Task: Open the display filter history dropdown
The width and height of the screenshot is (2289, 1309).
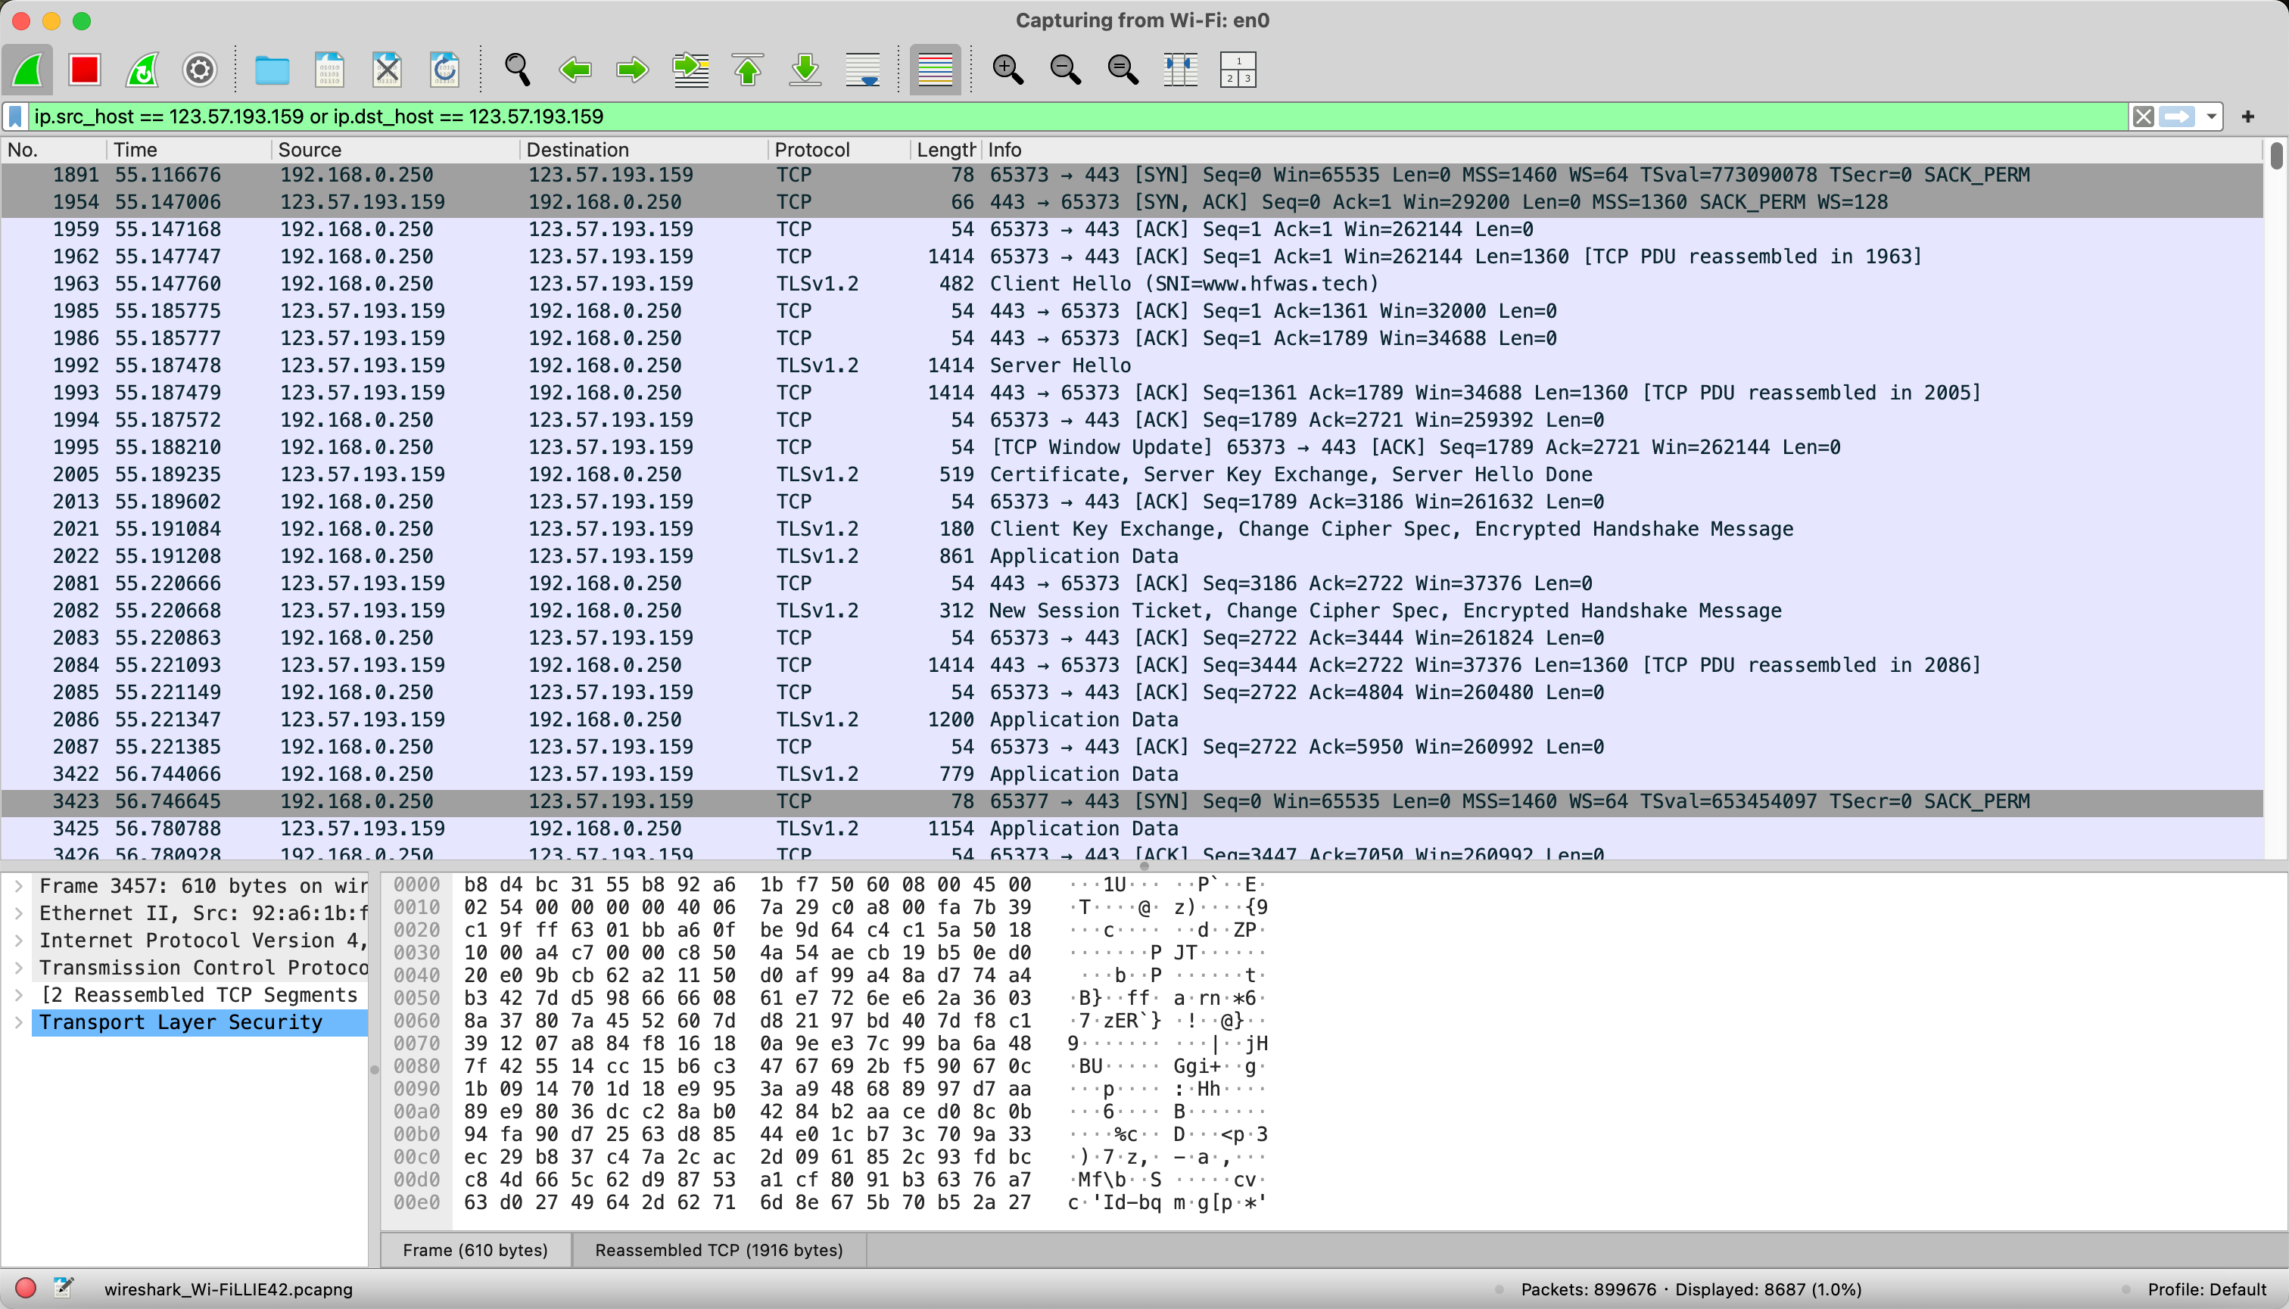Action: click(x=2212, y=117)
